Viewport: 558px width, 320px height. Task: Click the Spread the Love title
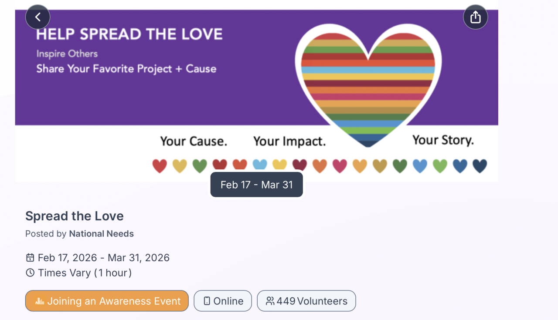pos(75,216)
